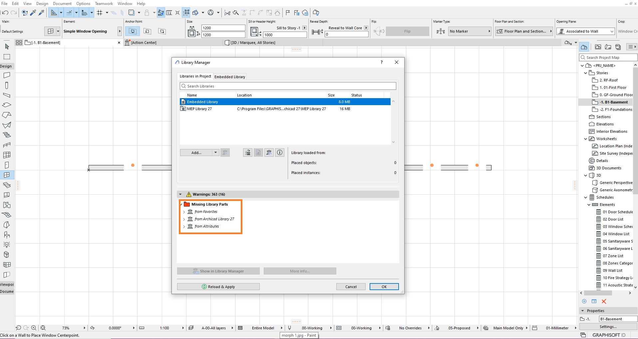Click the Undo arrow in the toolbar
This screenshot has height=339, width=638.
click(x=5, y=13)
